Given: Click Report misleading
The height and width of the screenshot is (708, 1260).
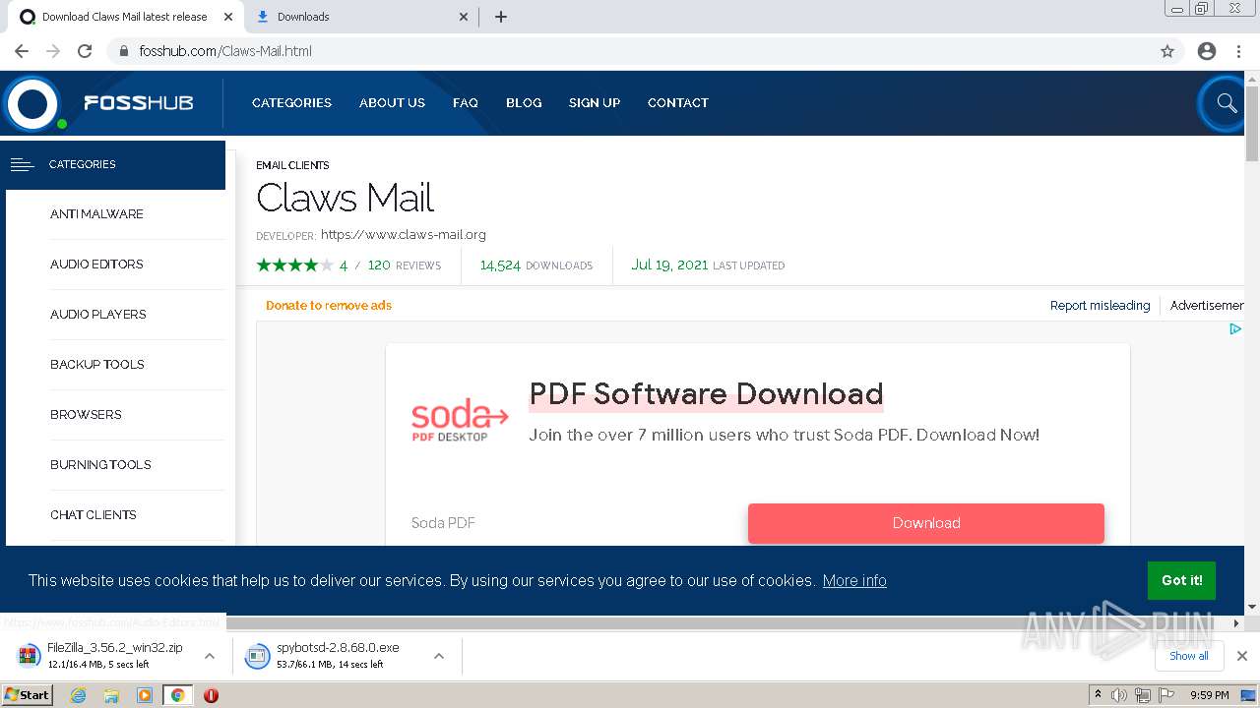Looking at the screenshot, I should click(x=1100, y=306).
